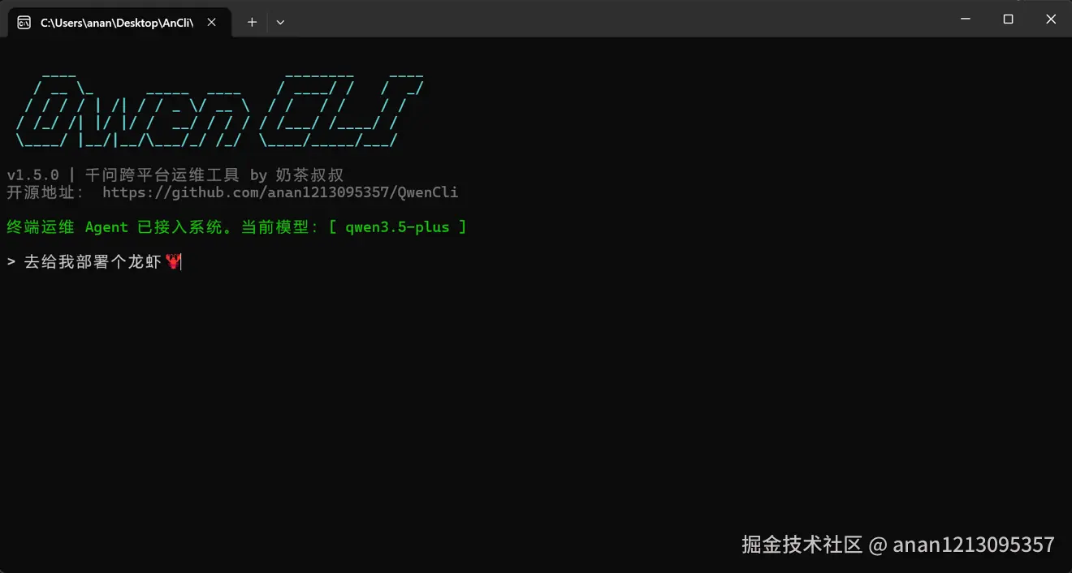Viewport: 1072px width, 573px height.
Task: Close the C:\Users\anan\Desktop\AnCli tab
Action: click(x=211, y=22)
